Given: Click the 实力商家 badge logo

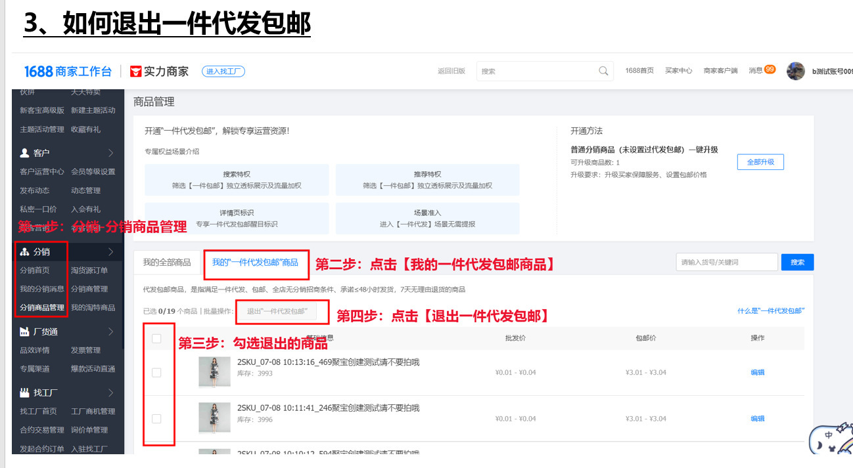Looking at the screenshot, I should 136,71.
